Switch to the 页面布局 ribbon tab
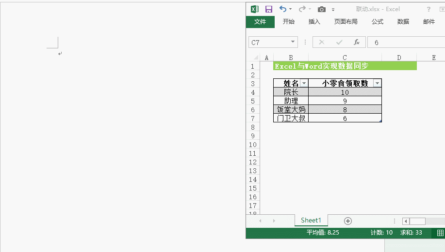Image resolution: width=445 pixels, height=252 pixels. (346, 22)
